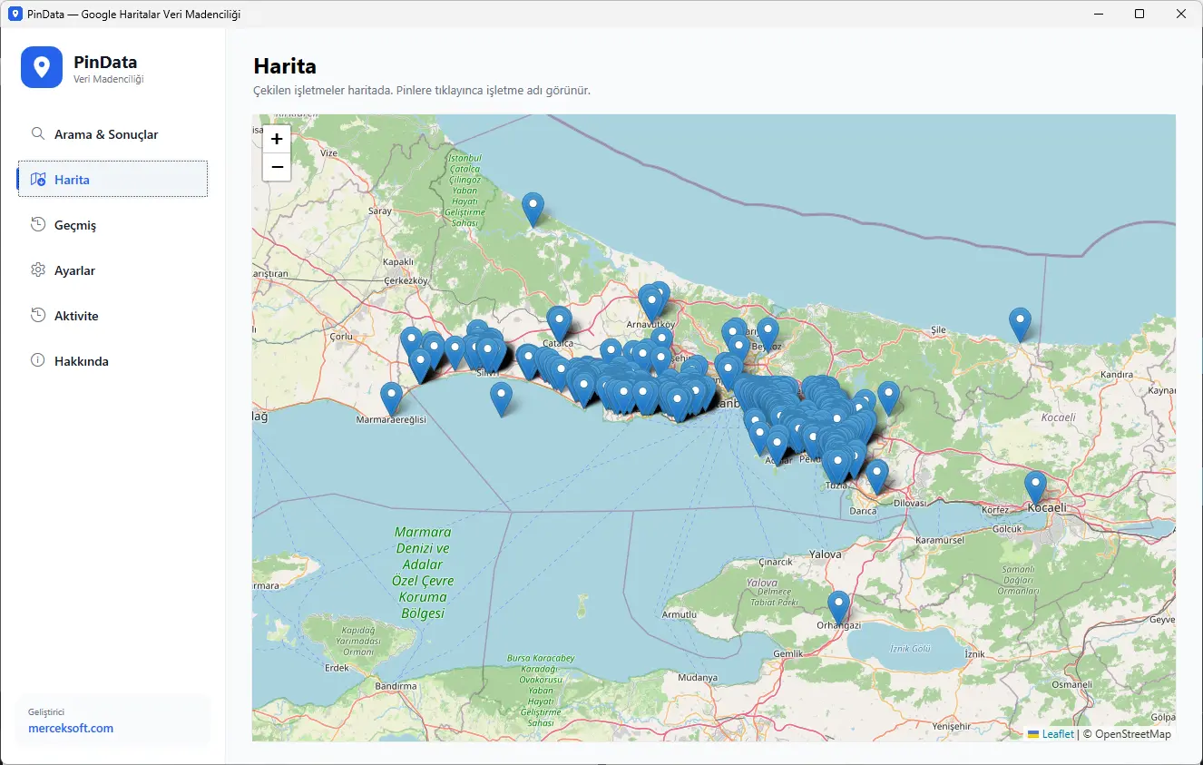Click the map pin at Orhangazi
The width and height of the screenshot is (1203, 765).
[839, 608]
